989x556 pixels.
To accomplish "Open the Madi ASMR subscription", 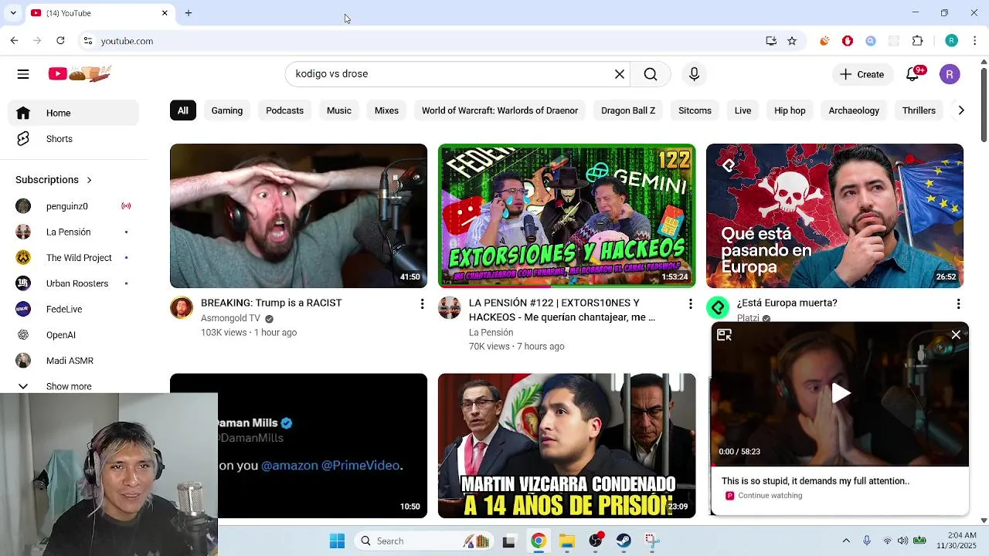I will 70,361.
